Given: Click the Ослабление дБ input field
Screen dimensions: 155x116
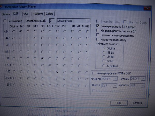Looking at the screenshot, I should 52,21.
